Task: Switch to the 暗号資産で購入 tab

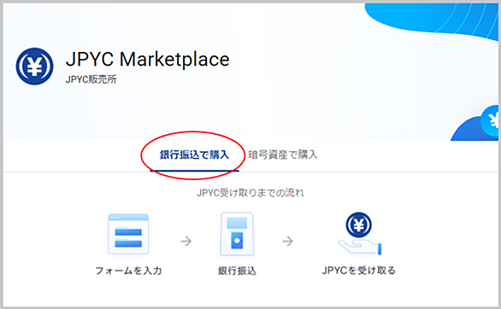Action: (x=283, y=155)
